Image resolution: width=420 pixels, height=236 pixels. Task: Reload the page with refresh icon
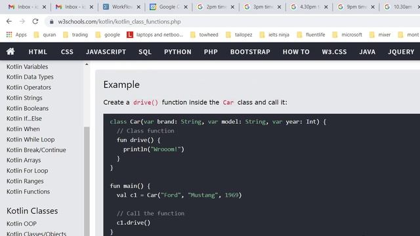(35, 22)
